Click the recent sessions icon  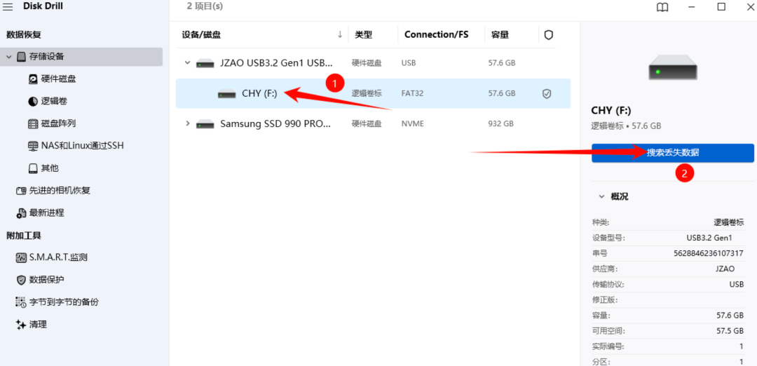point(21,213)
